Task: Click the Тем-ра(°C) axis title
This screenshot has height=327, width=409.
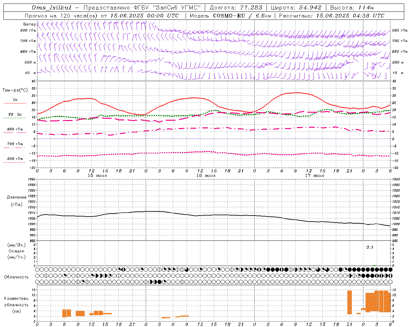Action: 15,90
